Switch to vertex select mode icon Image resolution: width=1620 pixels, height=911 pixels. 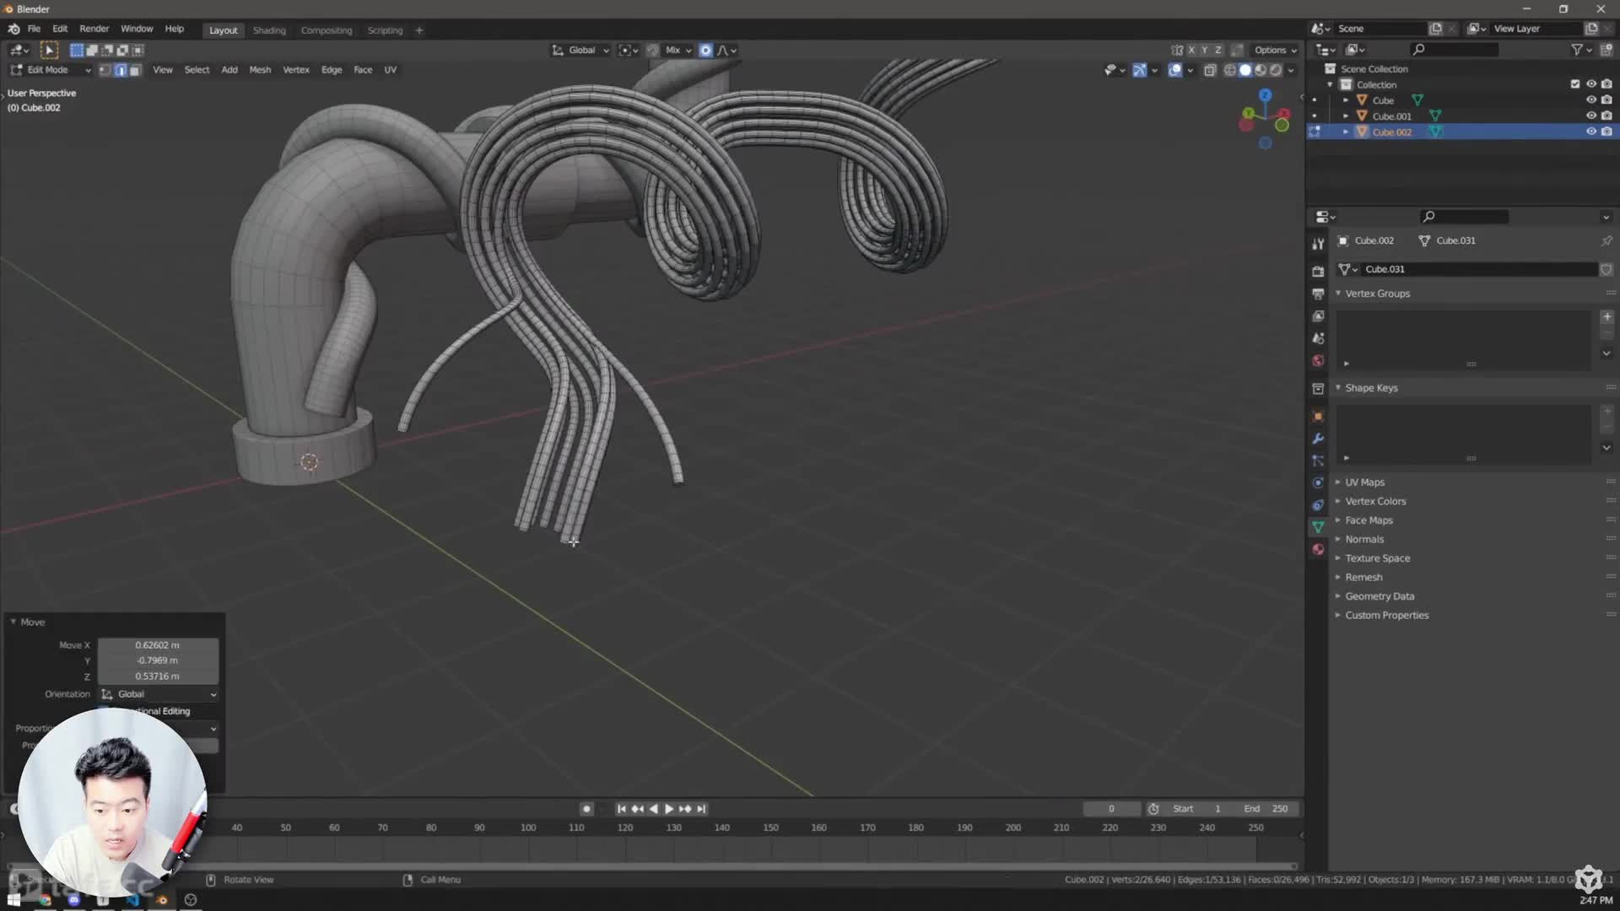click(105, 70)
